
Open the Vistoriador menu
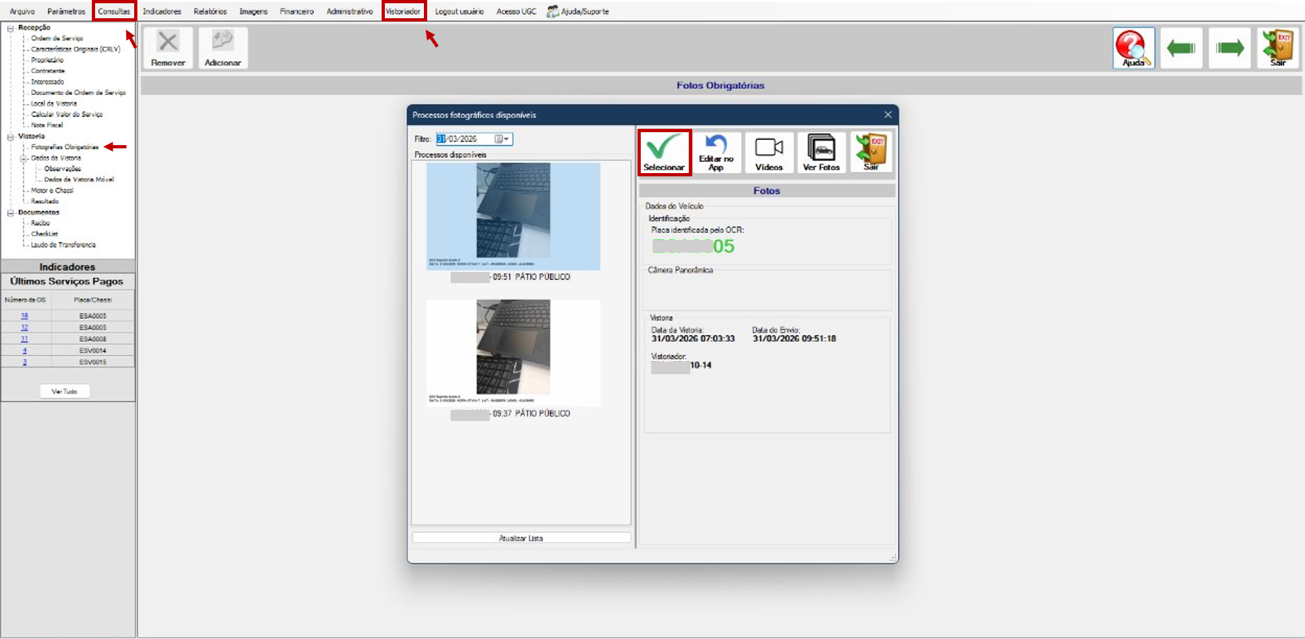pyautogui.click(x=403, y=11)
